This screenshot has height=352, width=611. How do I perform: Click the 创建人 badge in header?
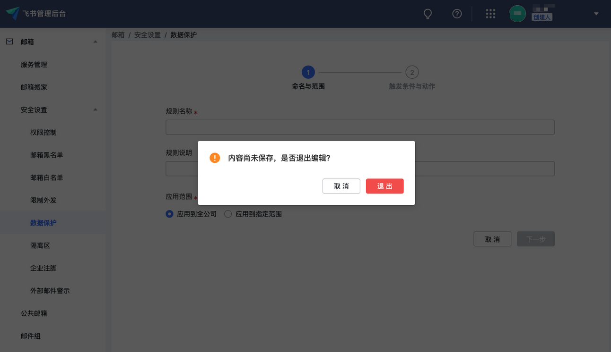(x=542, y=17)
